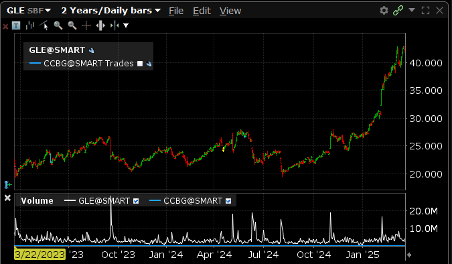Toggle the GLE@SMART volume checkbox
Viewport: 452px width, 264px height.
click(136, 201)
